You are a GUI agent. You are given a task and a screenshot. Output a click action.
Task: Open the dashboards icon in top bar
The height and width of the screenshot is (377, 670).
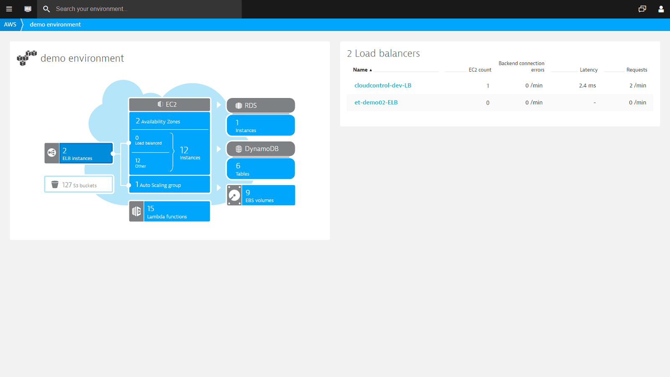28,9
